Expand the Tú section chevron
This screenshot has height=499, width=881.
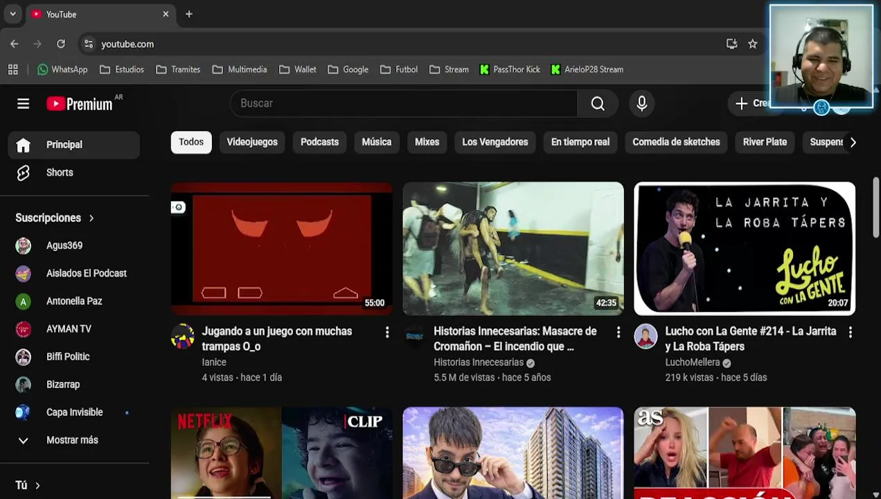(x=37, y=485)
